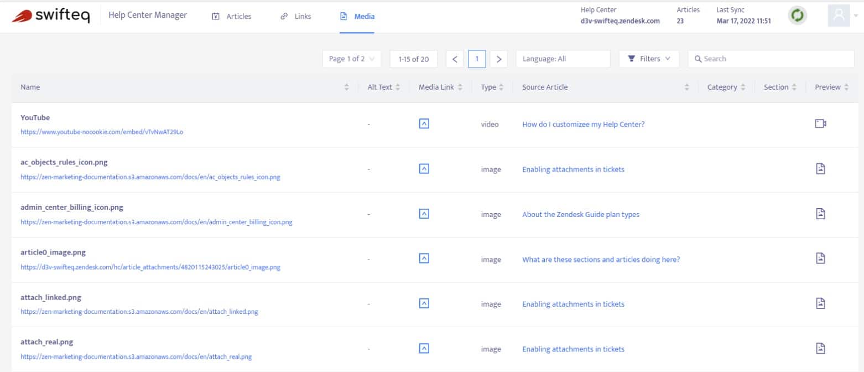The height and width of the screenshot is (372, 864).
Task: Click Help Center Manager title
Action: pyautogui.click(x=148, y=15)
